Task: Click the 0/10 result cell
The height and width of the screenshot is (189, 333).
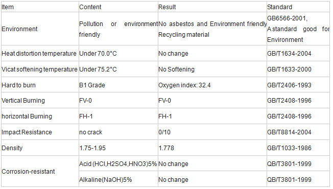Action: pyautogui.click(x=164, y=132)
